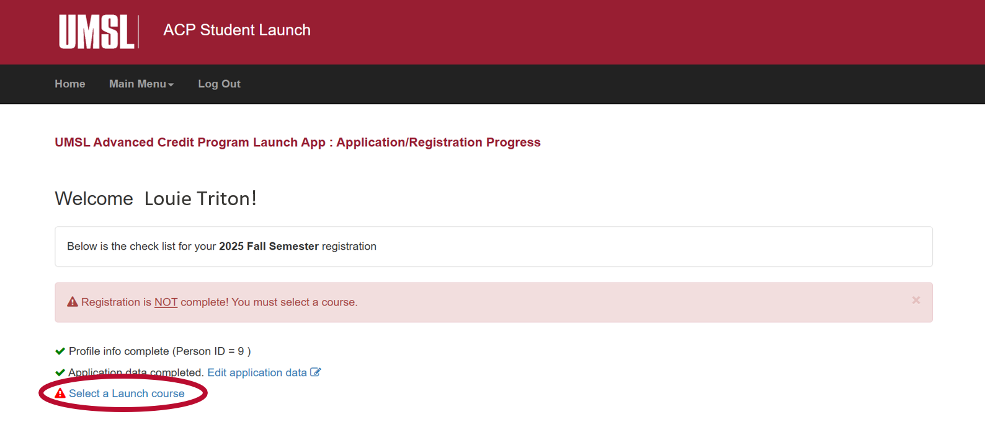Click the ACP Student Launch title
Image resolution: width=985 pixels, height=422 pixels.
(x=237, y=30)
